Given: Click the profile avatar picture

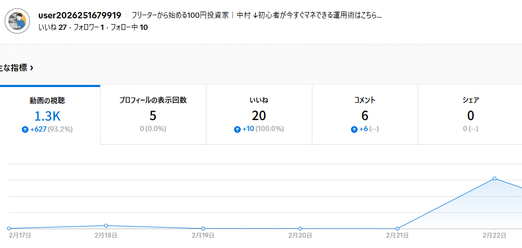Looking at the screenshot, I should click(x=17, y=21).
